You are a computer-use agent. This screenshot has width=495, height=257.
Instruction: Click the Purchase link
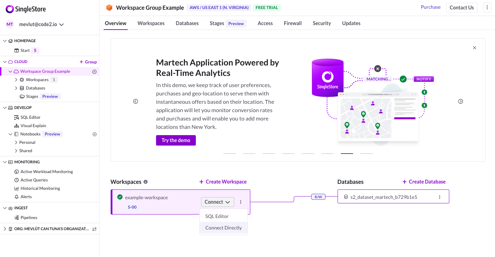430,7
